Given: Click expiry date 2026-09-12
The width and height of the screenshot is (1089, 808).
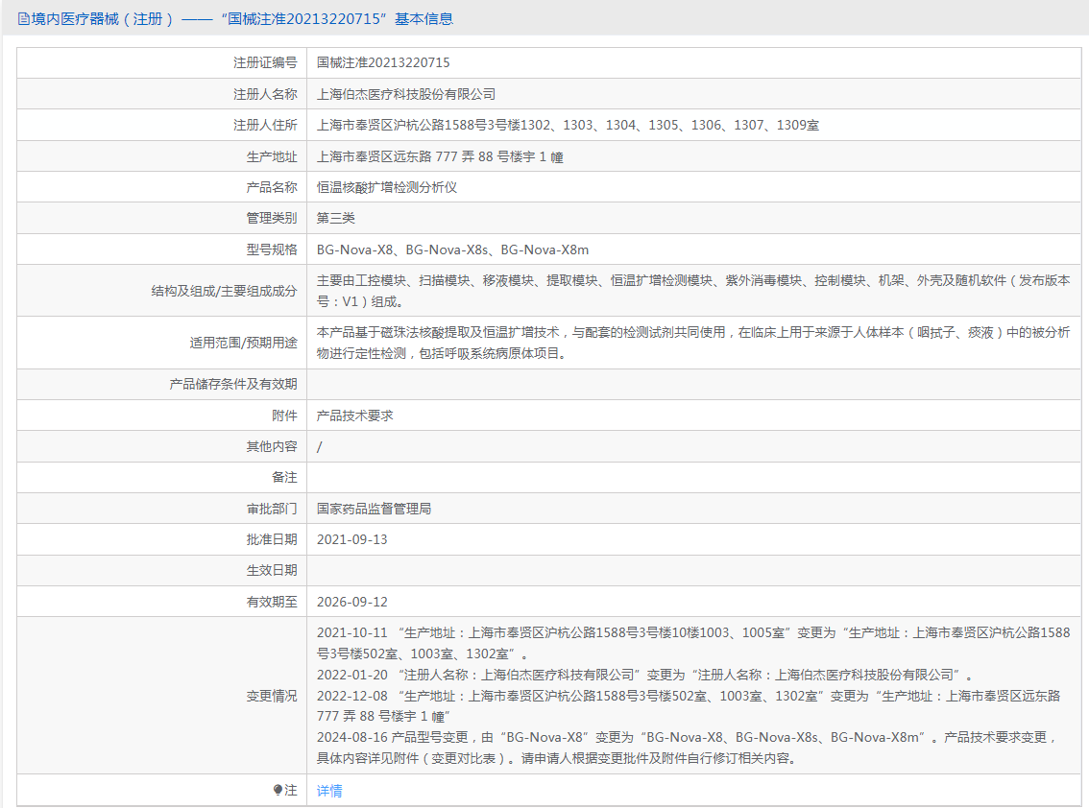Looking at the screenshot, I should pos(352,602).
